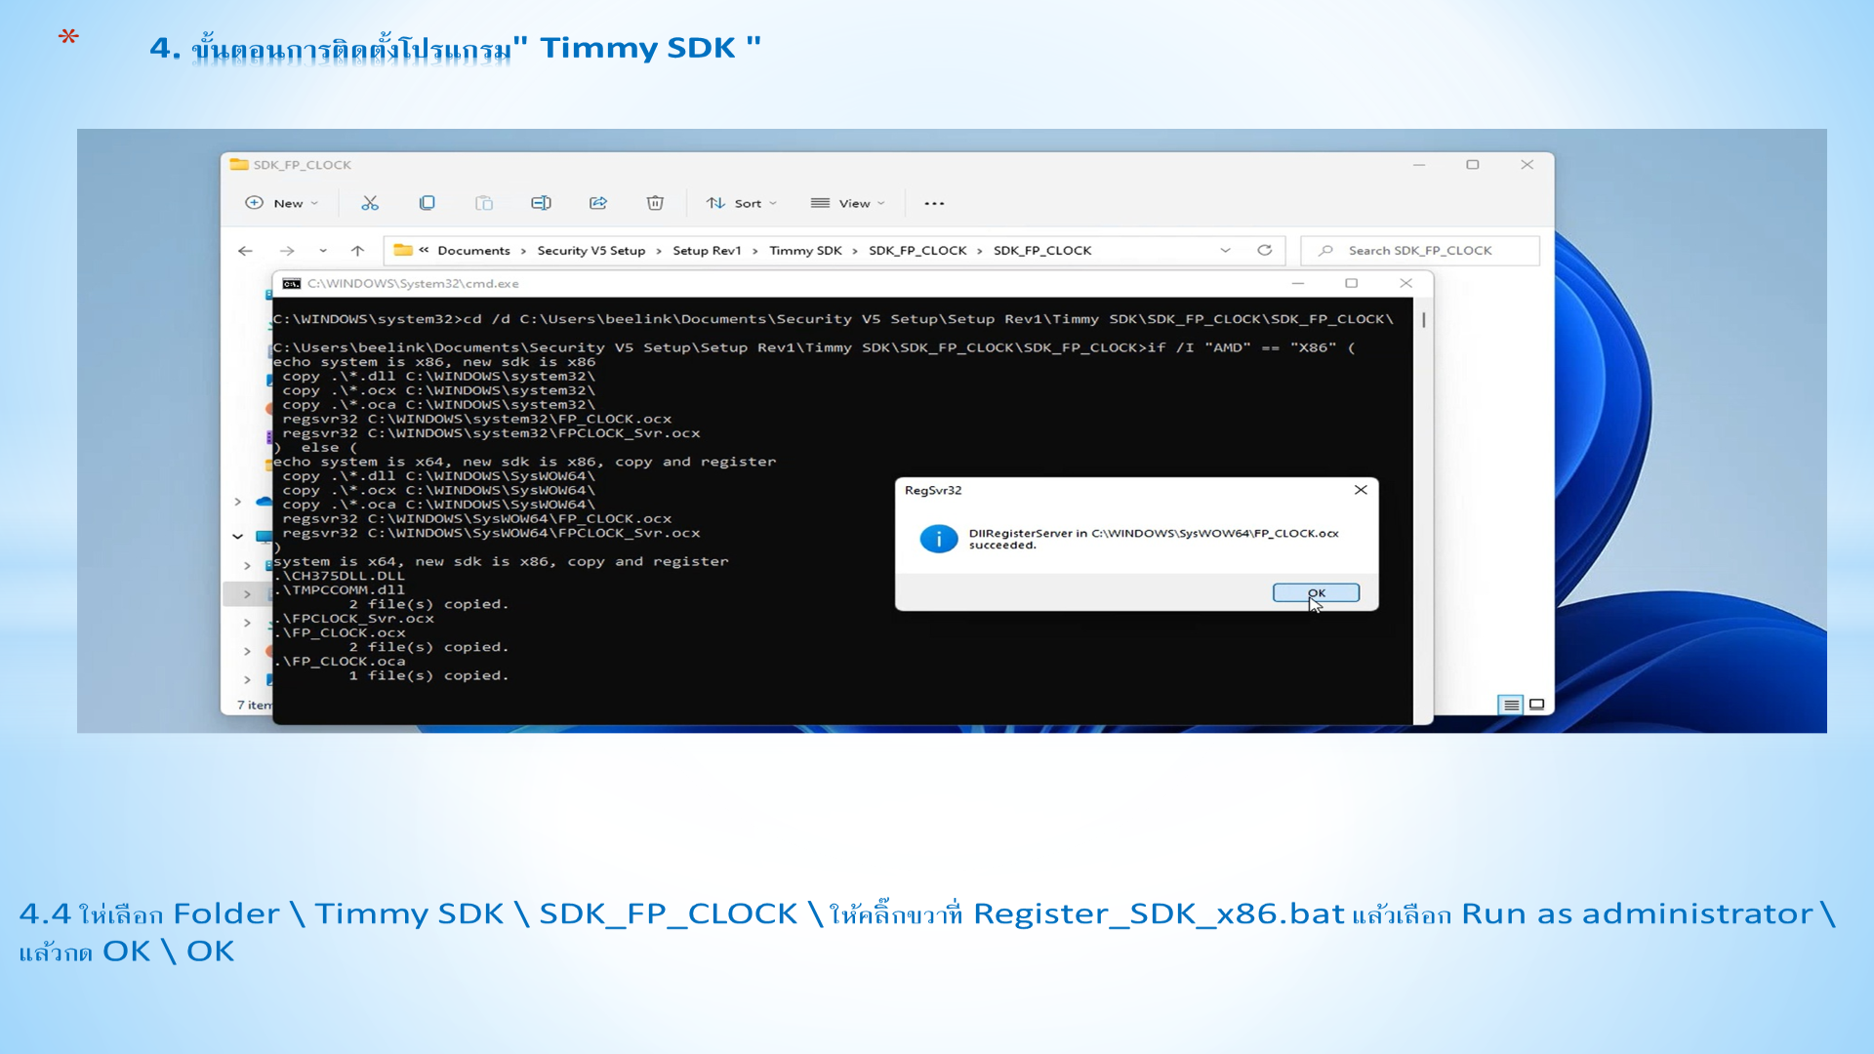The image size is (1874, 1054).
Task: Click Setup Rev1 in breadcrumb
Action: (707, 251)
